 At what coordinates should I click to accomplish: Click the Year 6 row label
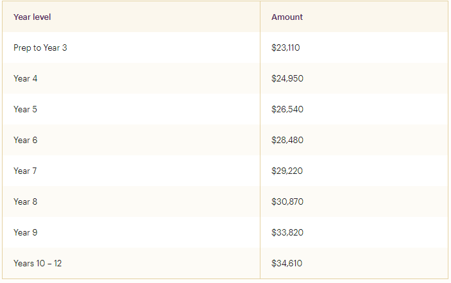[25, 140]
